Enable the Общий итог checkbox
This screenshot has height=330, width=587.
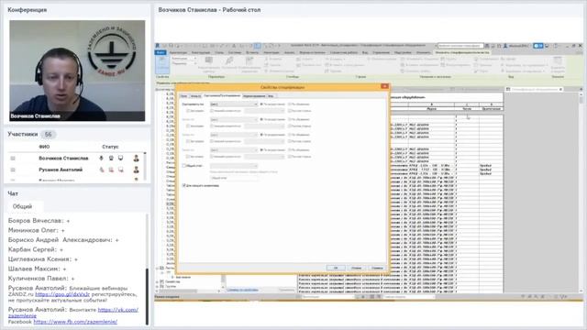pyautogui.click(x=183, y=165)
